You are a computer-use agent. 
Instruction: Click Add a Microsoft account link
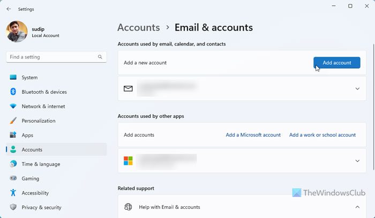(x=253, y=135)
